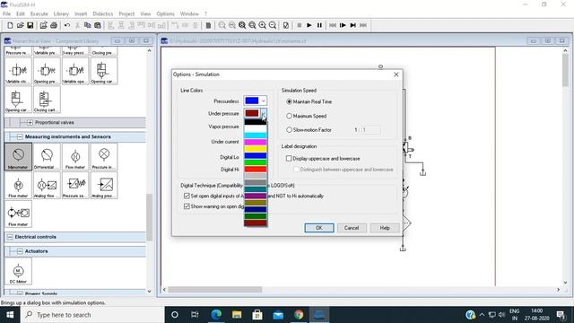This screenshot has height=323, width=574.
Task: Pick the cyan color swatch
Action: pos(256,135)
